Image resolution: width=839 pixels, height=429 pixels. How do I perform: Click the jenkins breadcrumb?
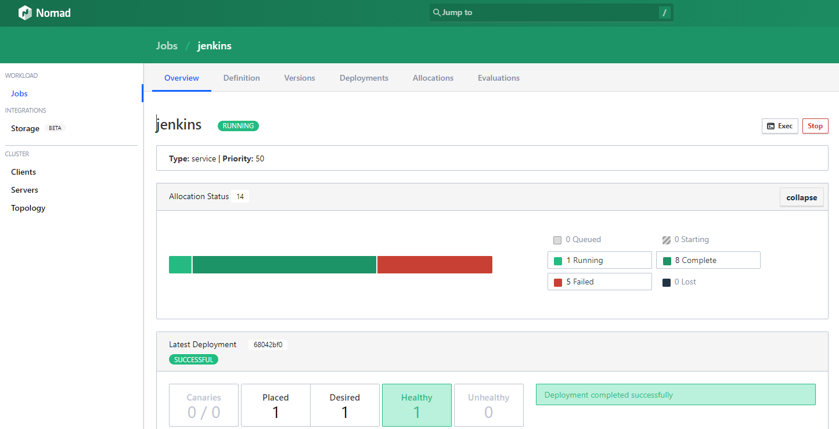coord(214,46)
